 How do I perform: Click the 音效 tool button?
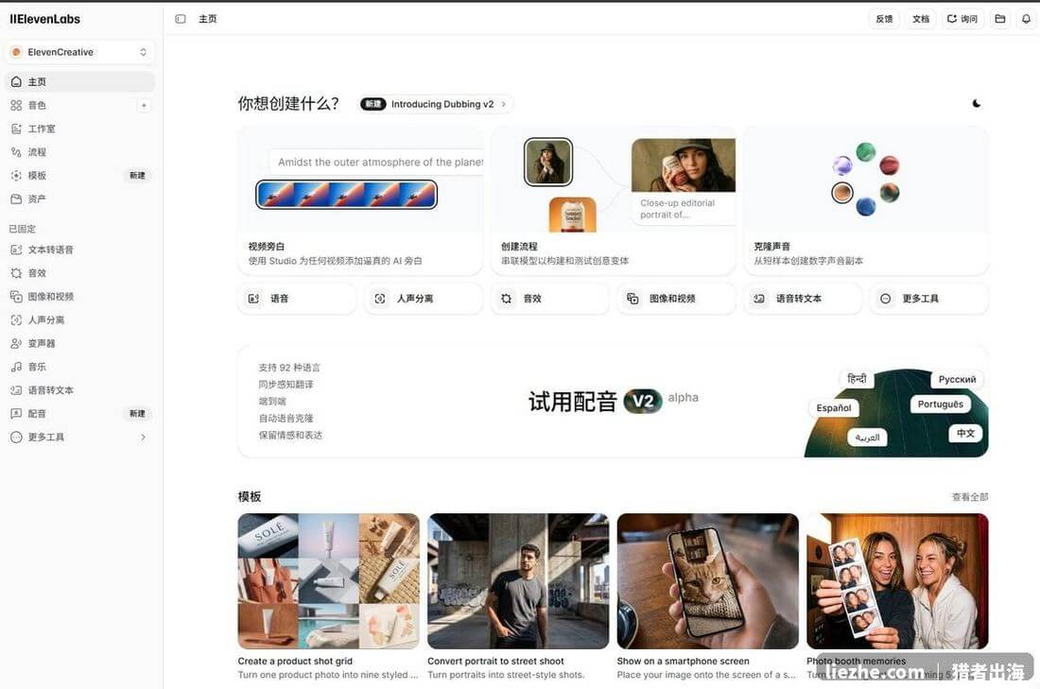[550, 299]
